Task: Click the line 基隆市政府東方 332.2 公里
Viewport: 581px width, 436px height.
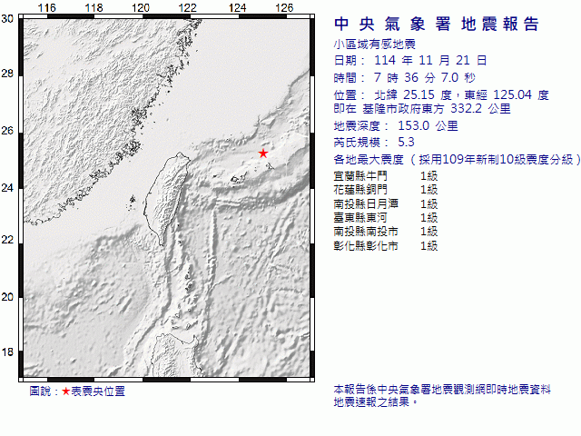Action: click(437, 109)
